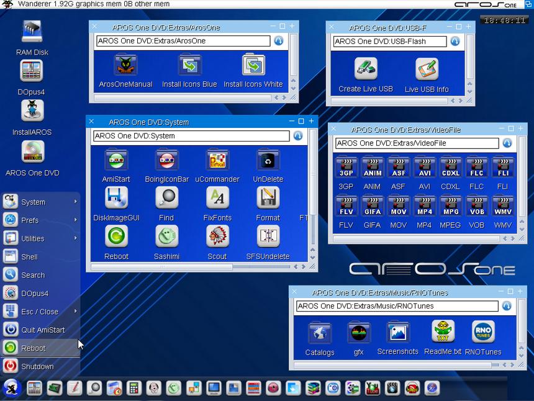
Task: Open the AROS One DVD desktop icon
Action: (33, 151)
